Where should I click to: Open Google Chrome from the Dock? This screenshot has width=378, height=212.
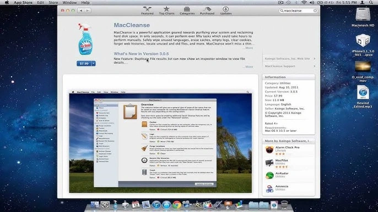(177, 204)
